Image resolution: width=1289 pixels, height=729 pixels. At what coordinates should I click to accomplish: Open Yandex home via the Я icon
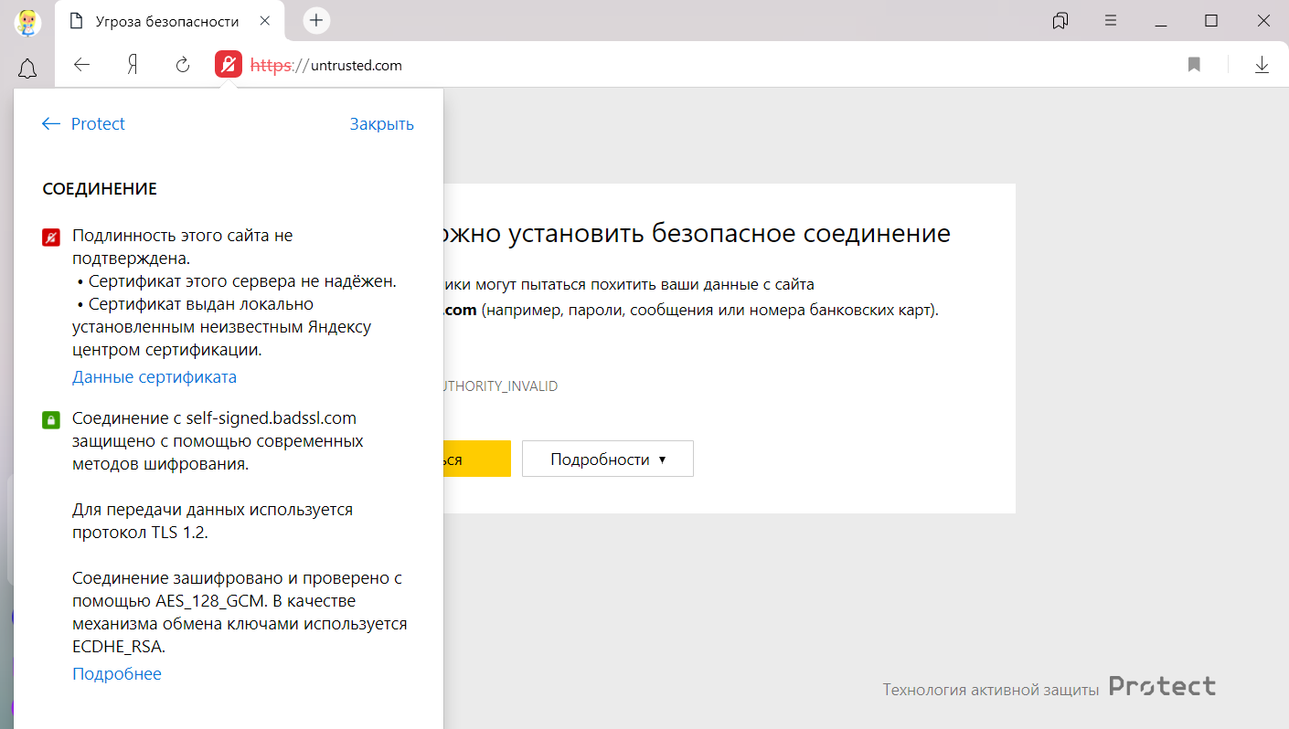[133, 65]
